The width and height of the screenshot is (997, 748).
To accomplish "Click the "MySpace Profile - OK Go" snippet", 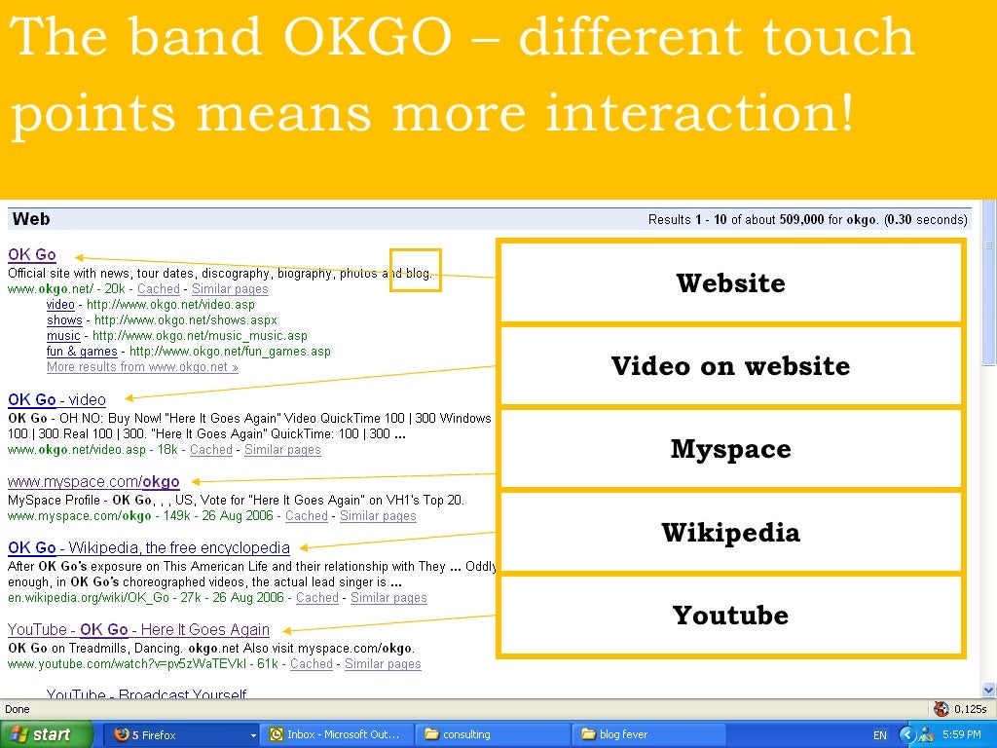I will tap(236, 500).
